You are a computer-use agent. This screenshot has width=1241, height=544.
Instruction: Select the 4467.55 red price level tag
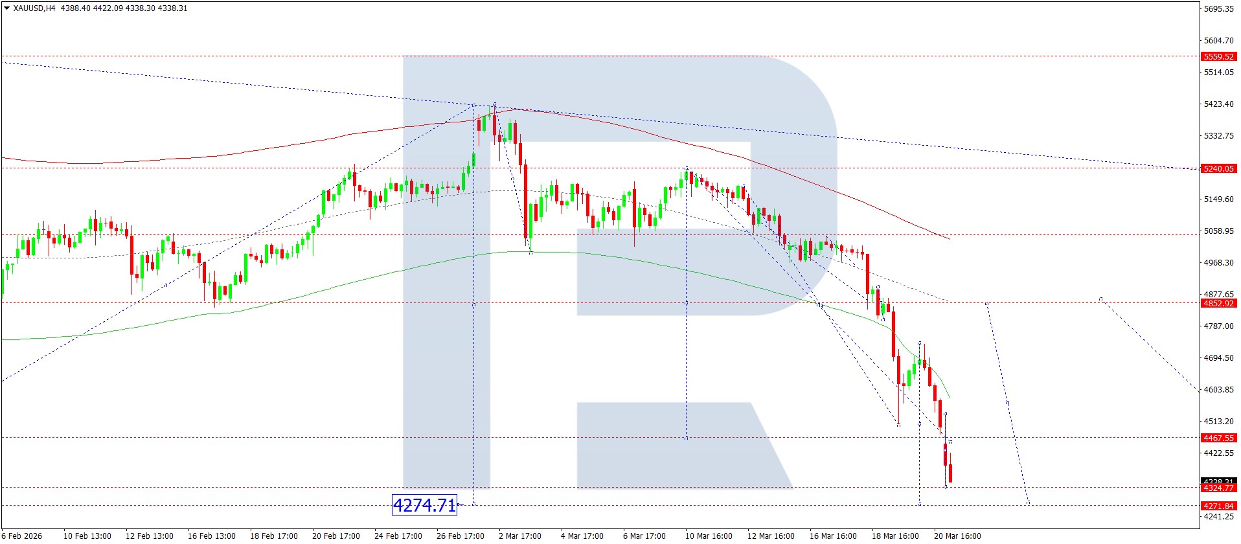pyautogui.click(x=1218, y=438)
